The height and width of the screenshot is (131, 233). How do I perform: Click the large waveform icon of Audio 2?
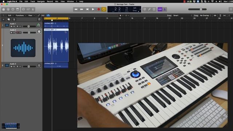23,48
